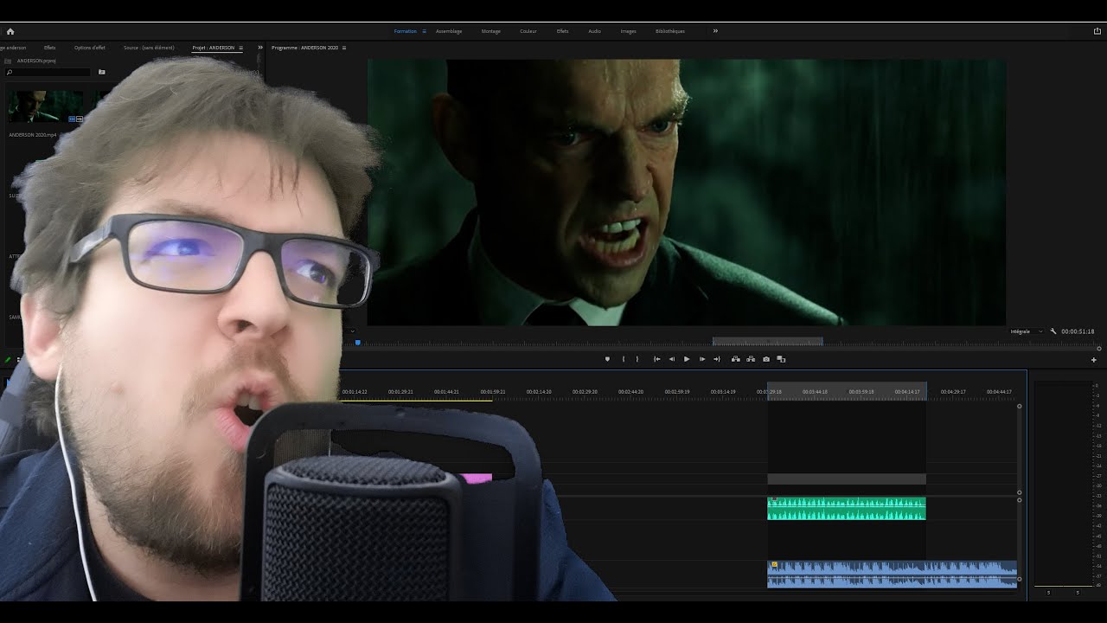1107x623 pixels.
Task: Select the ANDERSON 2020.mp4 clip thumbnail
Action: point(46,106)
